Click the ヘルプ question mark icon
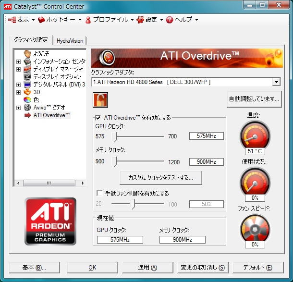Screen dimensions: 293x282 [170, 20]
